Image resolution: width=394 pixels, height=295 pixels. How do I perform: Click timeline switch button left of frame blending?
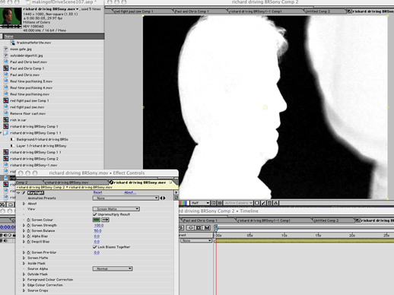point(190,228)
